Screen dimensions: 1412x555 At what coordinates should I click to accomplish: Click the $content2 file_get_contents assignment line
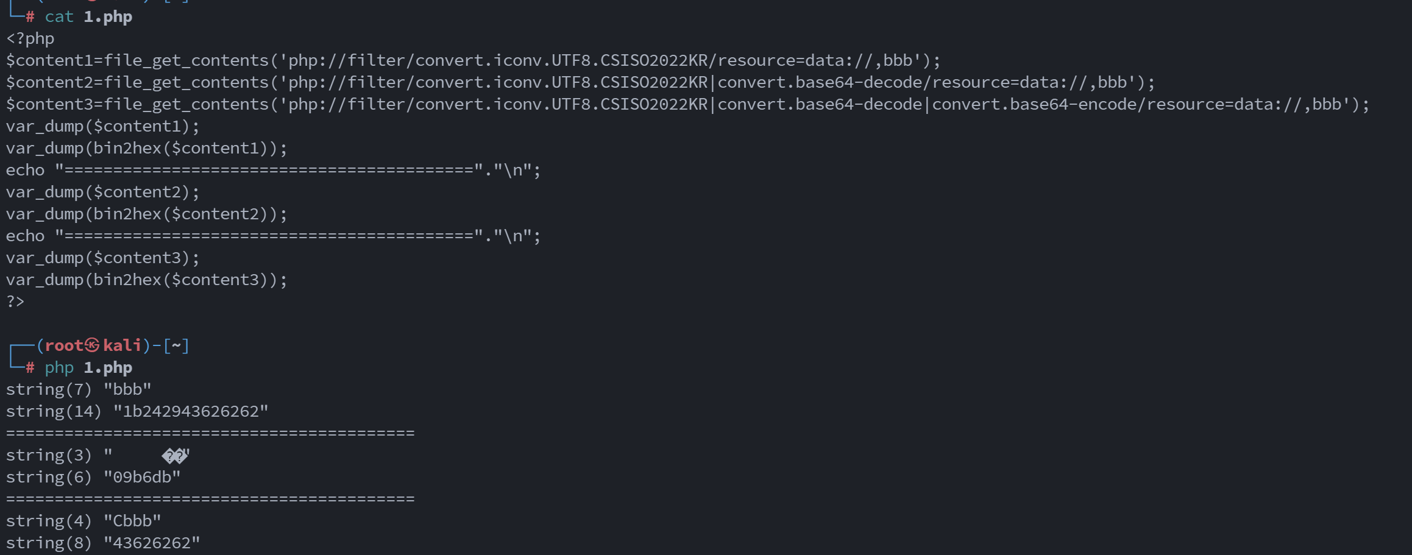tap(580, 82)
